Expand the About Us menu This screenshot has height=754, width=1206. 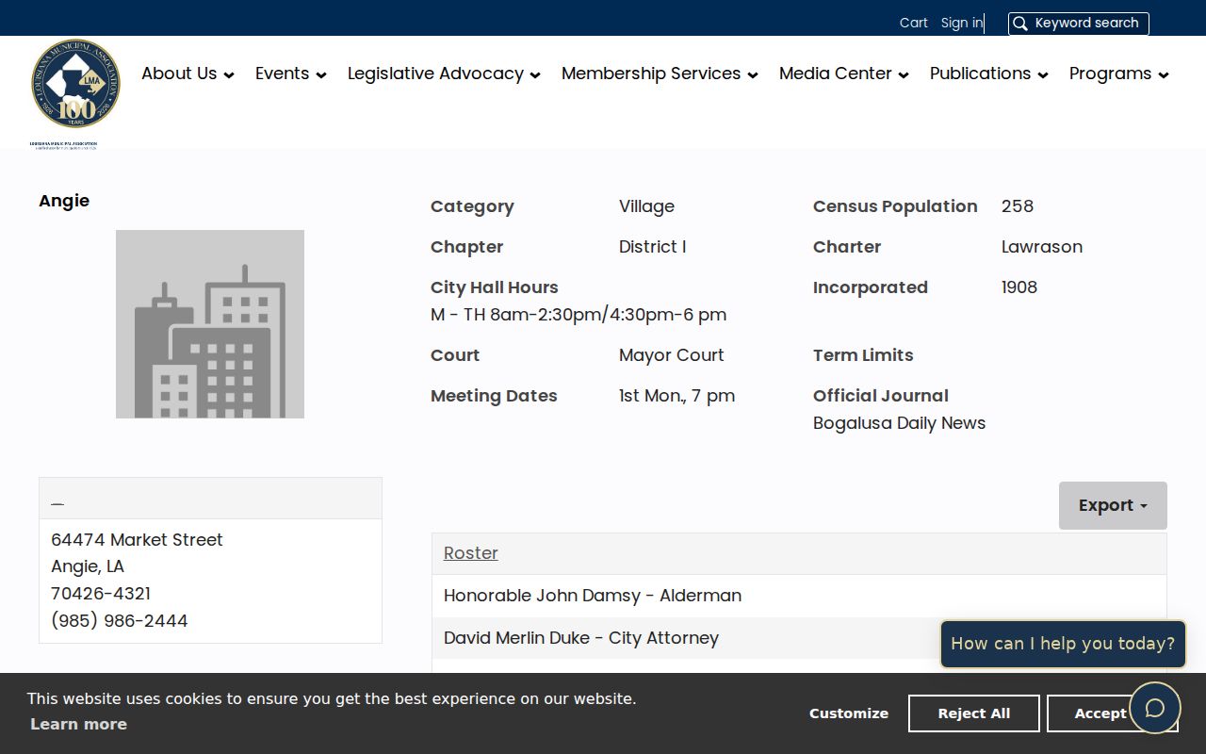click(x=187, y=74)
